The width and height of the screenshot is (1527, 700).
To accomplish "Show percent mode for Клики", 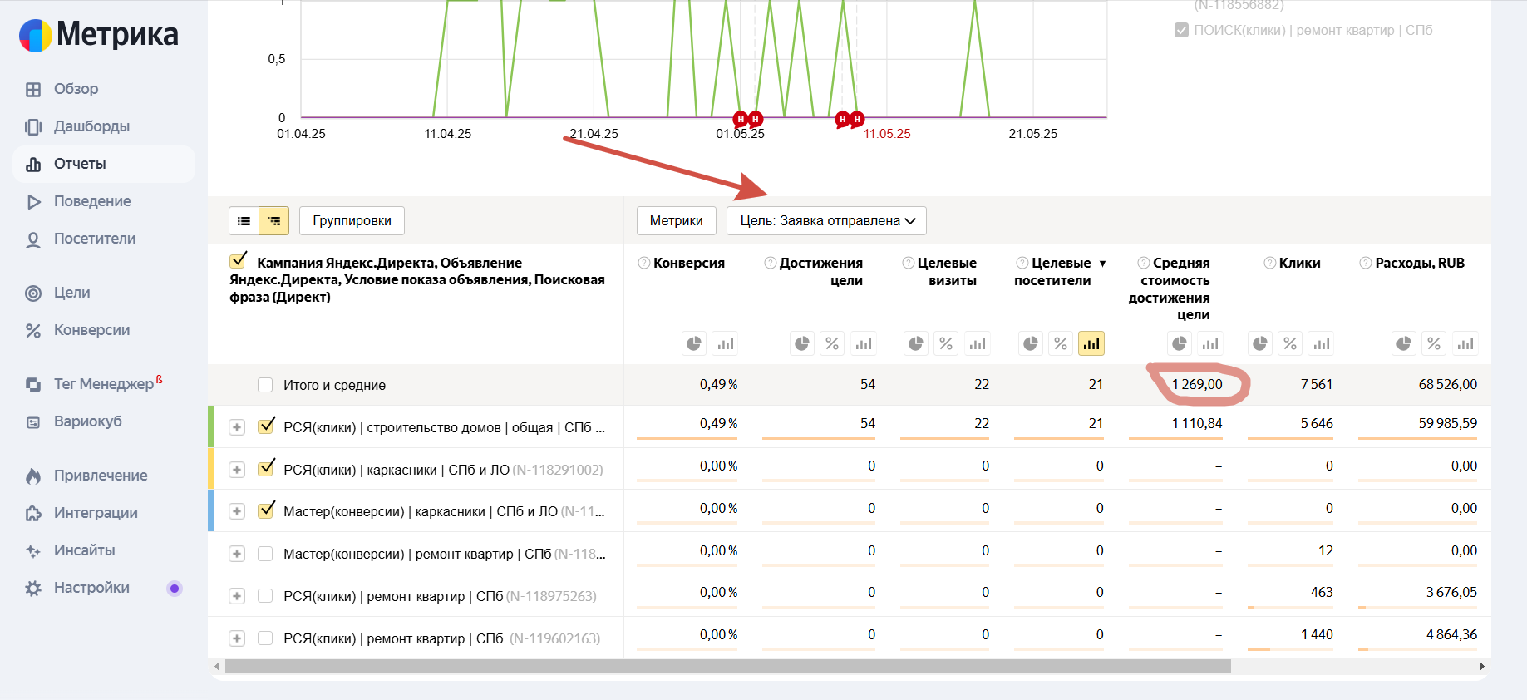I will (x=1290, y=343).
